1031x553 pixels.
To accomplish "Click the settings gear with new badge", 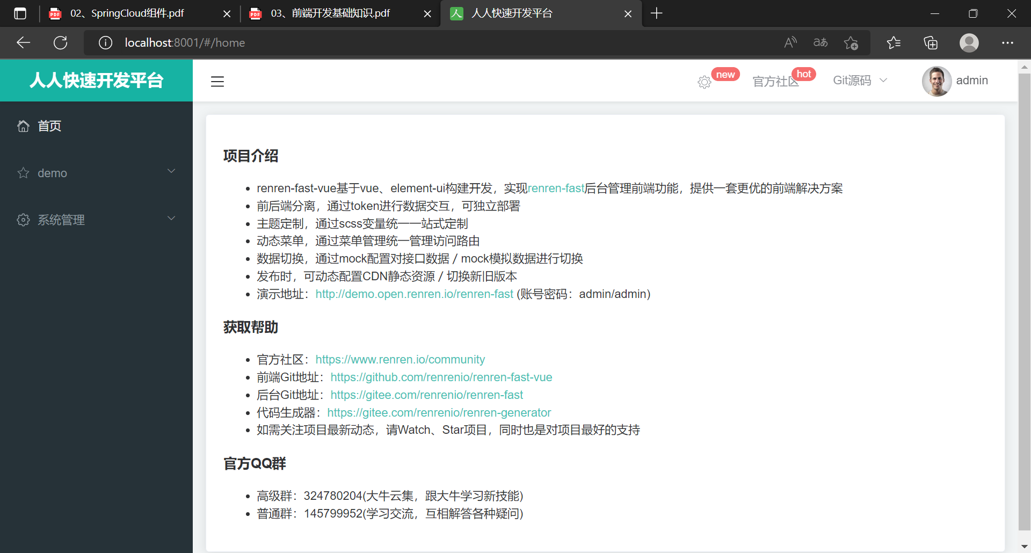I will [704, 82].
